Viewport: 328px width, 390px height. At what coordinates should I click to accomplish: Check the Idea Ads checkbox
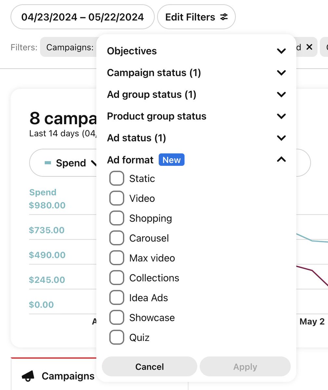[x=117, y=297]
